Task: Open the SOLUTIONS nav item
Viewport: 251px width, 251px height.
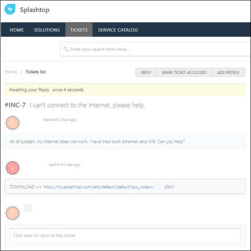Action: coord(47,30)
